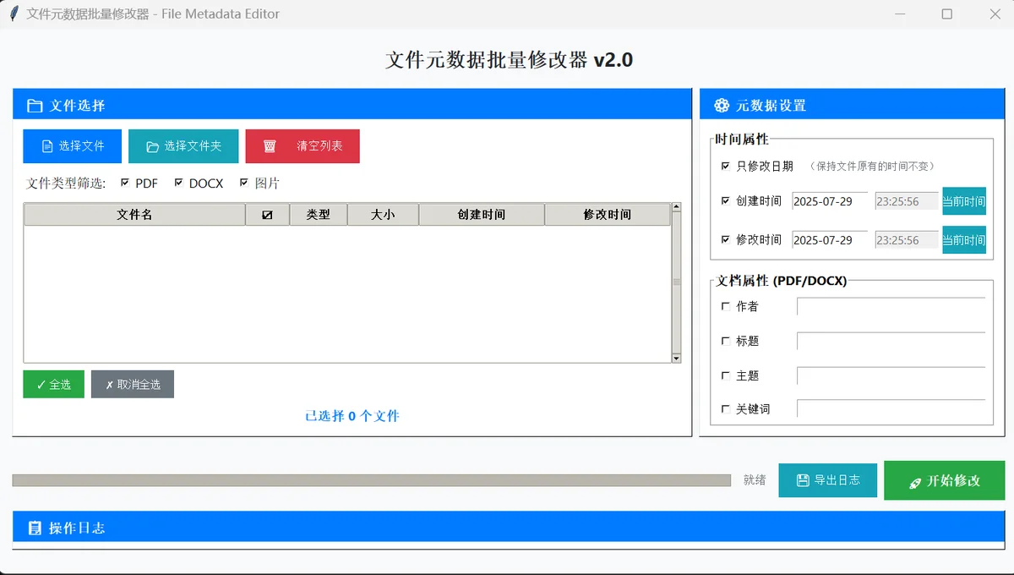Click the checkmark column header icon
Image resolution: width=1014 pixels, height=575 pixels.
coord(267,215)
